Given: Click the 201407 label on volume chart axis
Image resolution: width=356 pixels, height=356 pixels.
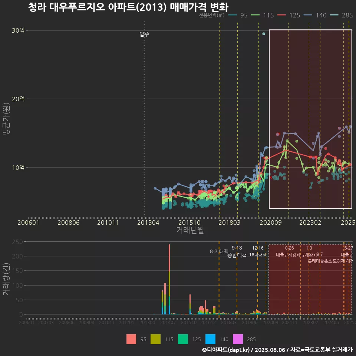Looking at the screenshot, I should click(168, 322).
